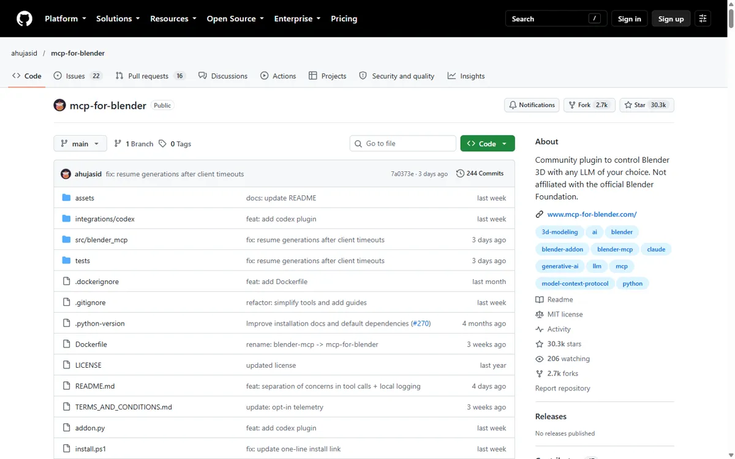Screen dimensions: 735x459
Task: Click the integrations/codex folder icon
Action: click(x=67, y=218)
